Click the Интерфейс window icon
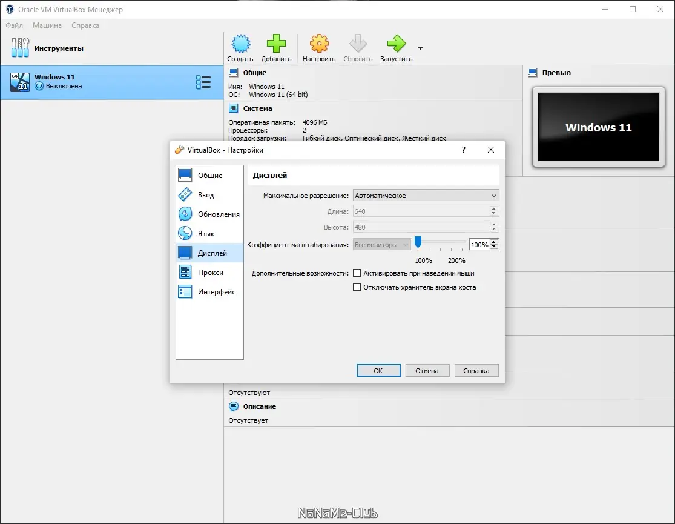The height and width of the screenshot is (524, 675). tap(185, 292)
